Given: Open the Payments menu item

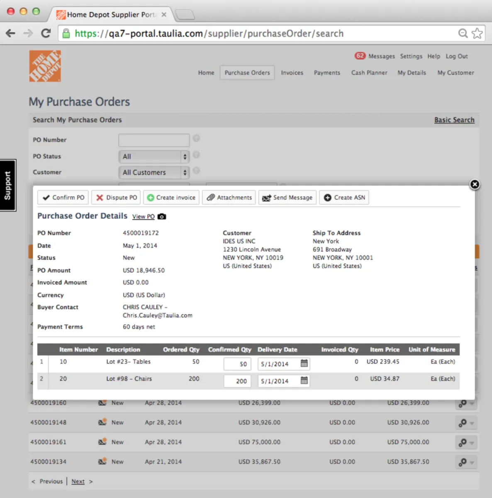Looking at the screenshot, I should [x=327, y=73].
